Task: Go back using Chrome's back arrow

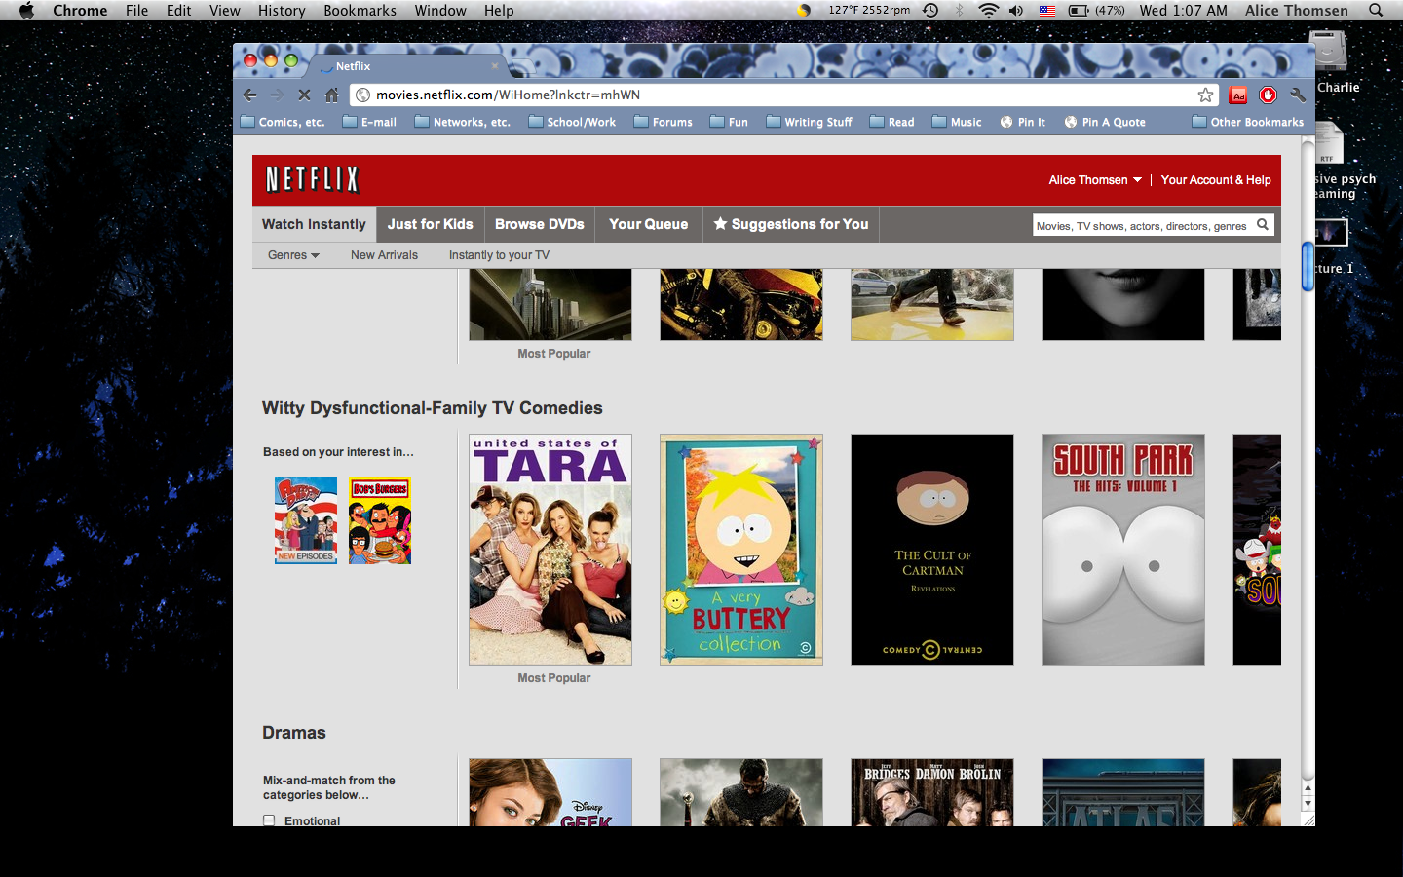Action: click(x=250, y=95)
